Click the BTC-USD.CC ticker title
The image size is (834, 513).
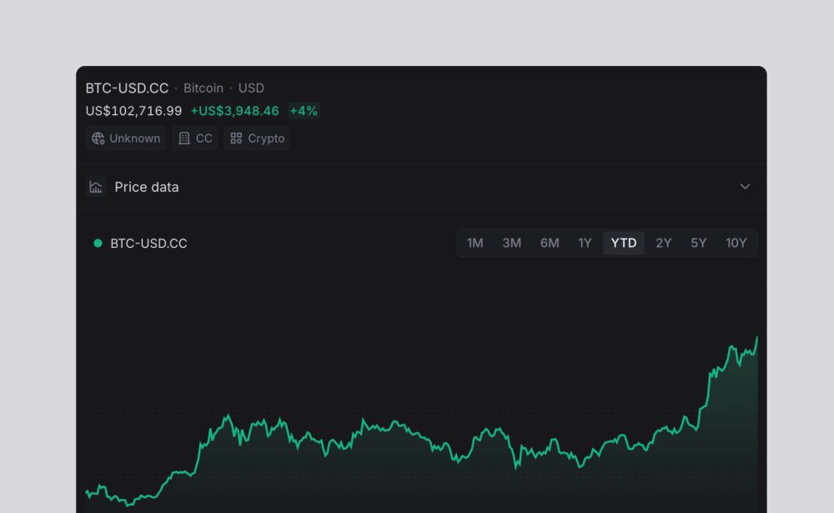coord(127,88)
